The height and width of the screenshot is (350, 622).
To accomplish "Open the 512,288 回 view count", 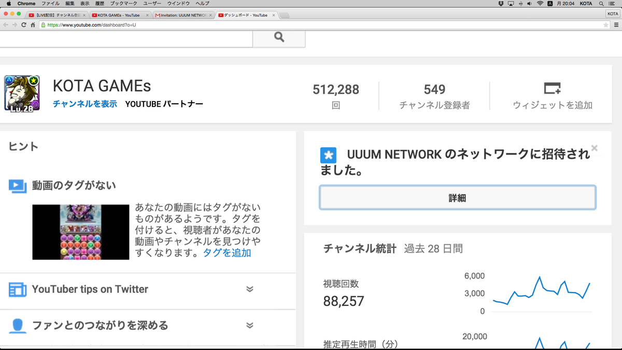I will (x=336, y=96).
